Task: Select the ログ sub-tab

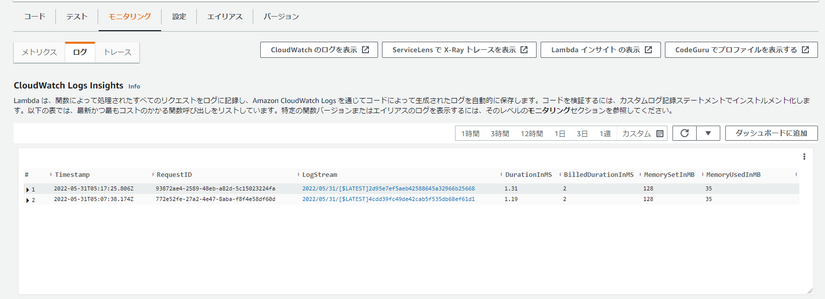Action: [x=80, y=52]
